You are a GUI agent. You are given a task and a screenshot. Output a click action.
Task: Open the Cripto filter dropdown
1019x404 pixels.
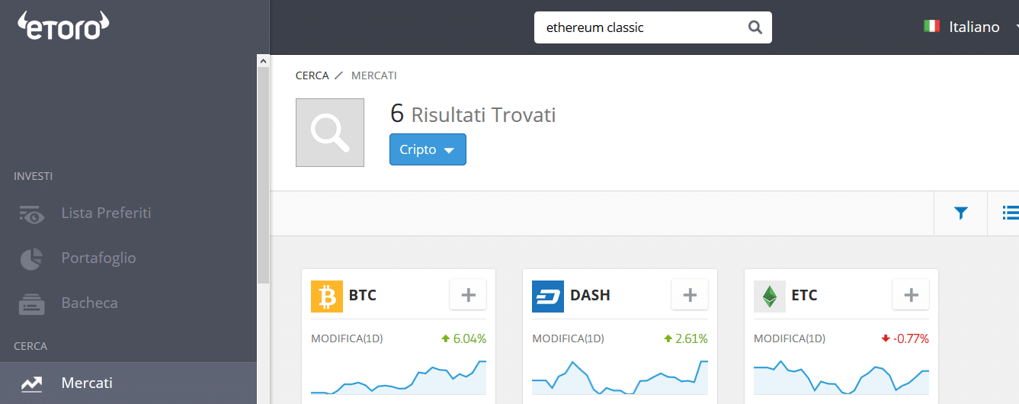click(428, 149)
